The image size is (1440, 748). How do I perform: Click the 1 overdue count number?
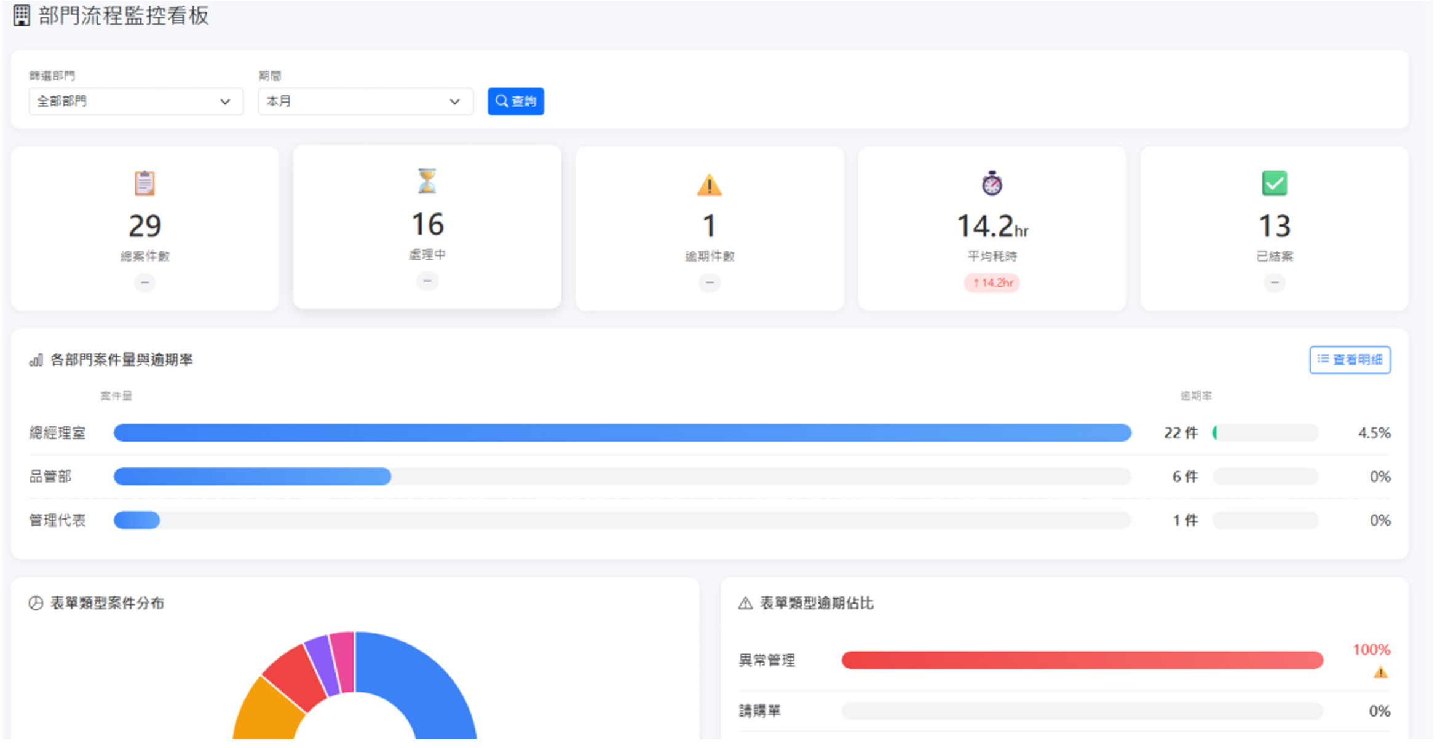pos(709,226)
